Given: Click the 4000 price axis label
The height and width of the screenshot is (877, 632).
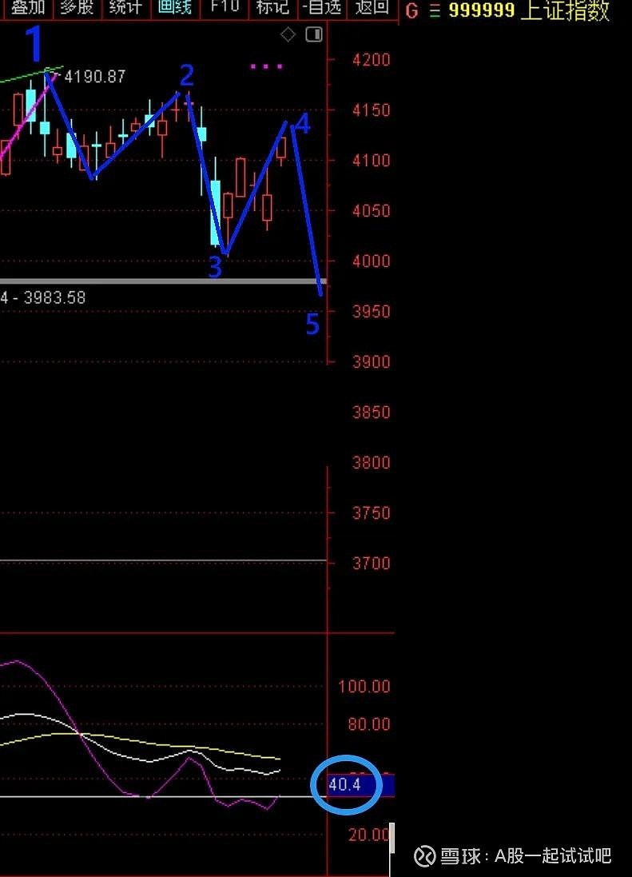Looking at the screenshot, I should [x=371, y=261].
